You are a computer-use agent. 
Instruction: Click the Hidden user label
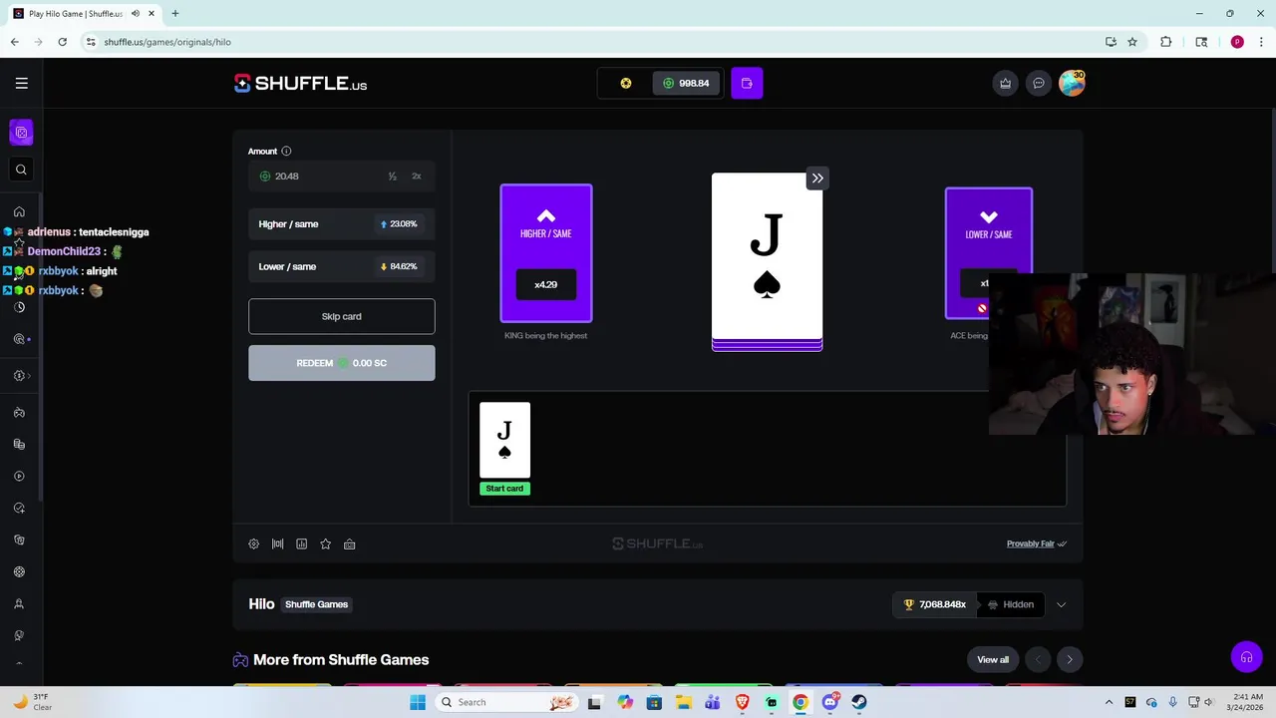(1010, 604)
